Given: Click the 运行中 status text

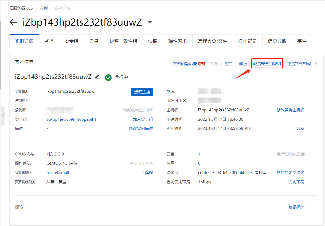Looking at the screenshot, I should (121, 77).
